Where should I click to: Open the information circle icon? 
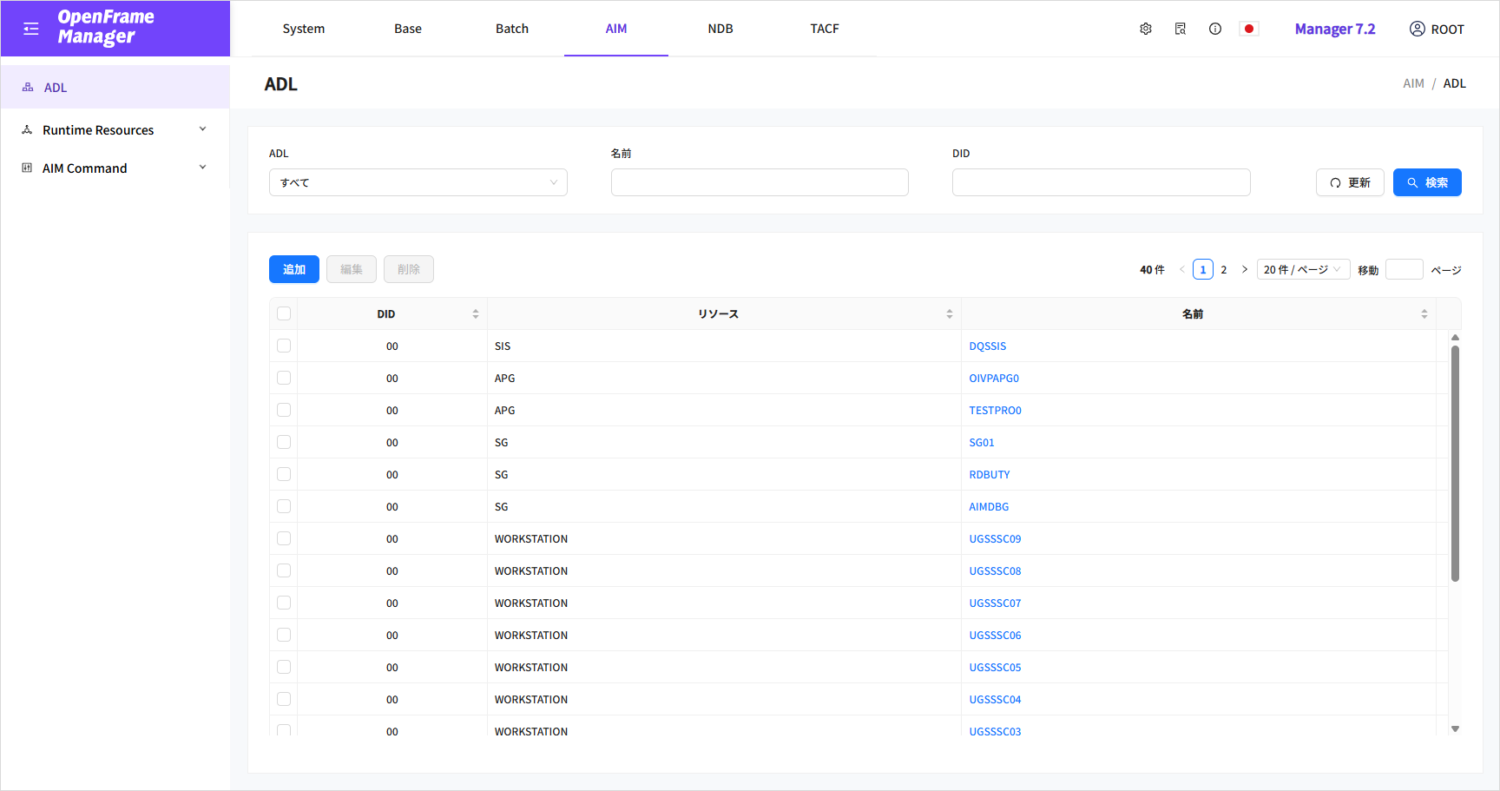pyautogui.click(x=1215, y=29)
